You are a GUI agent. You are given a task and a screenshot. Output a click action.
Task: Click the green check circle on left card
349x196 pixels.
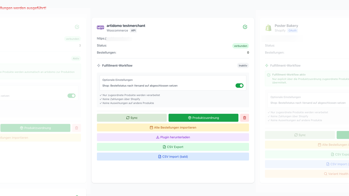pyautogui.click(x=77, y=27)
